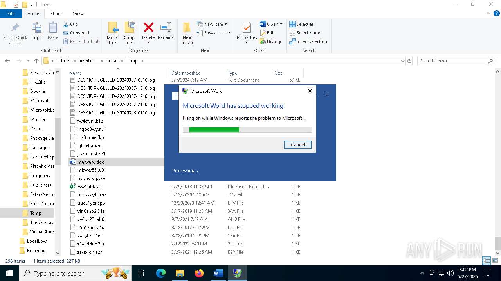Open Task View on taskbar
Image resolution: width=501 pixels, height=281 pixels.
(x=141, y=273)
